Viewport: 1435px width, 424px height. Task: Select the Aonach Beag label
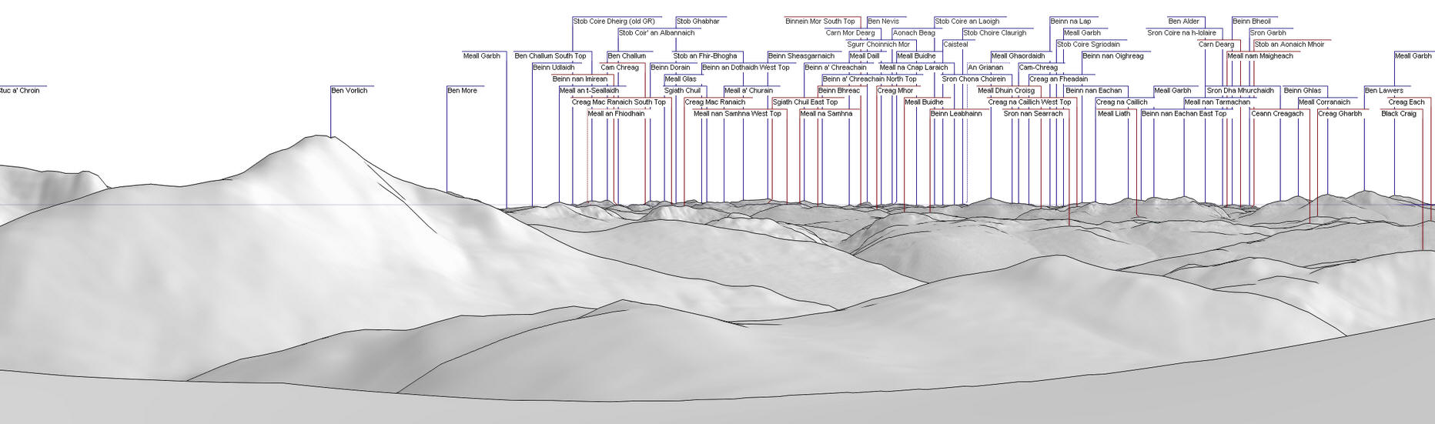coord(914,33)
